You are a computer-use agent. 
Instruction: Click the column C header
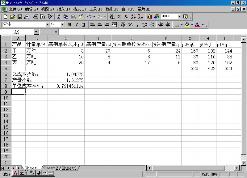[66, 38]
